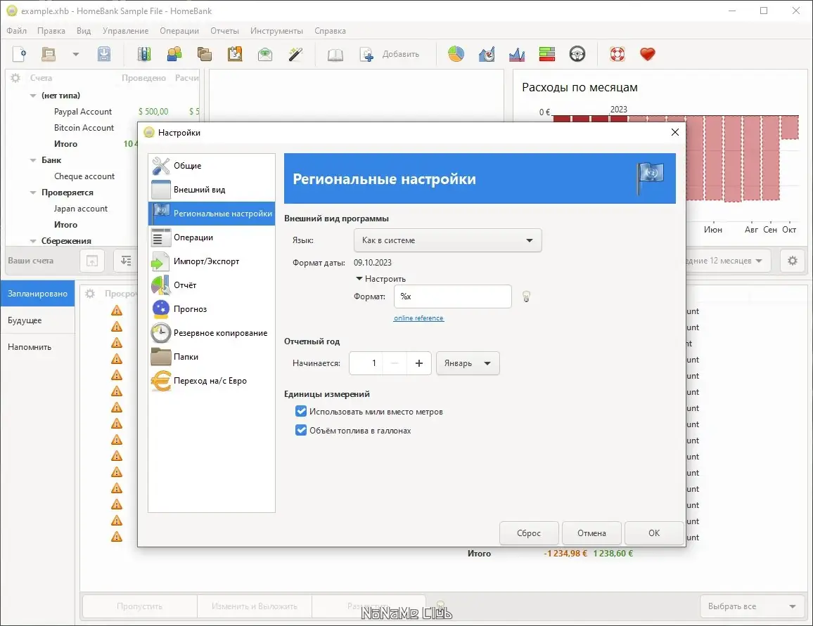Open the Budget report bars icon
This screenshot has width=813, height=626.
coord(547,54)
